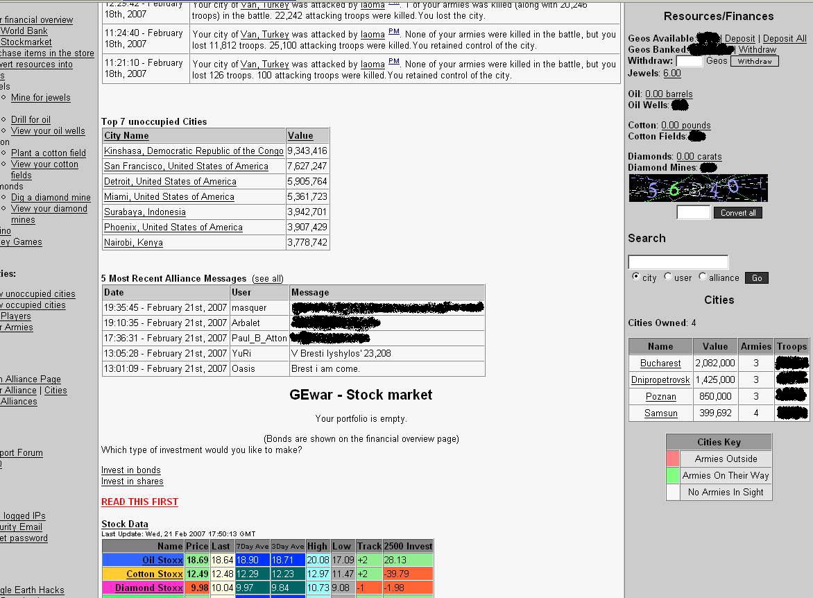Click the red Armies Outside key swatch
This screenshot has height=598, width=813.
point(673,459)
